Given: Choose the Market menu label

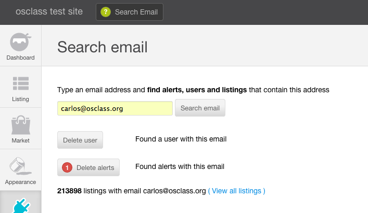Looking at the screenshot, I should 20,140.
